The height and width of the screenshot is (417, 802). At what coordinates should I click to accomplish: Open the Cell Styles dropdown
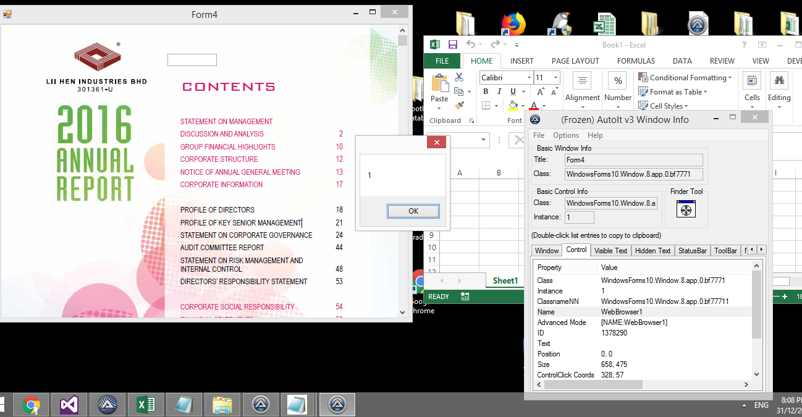[663, 106]
